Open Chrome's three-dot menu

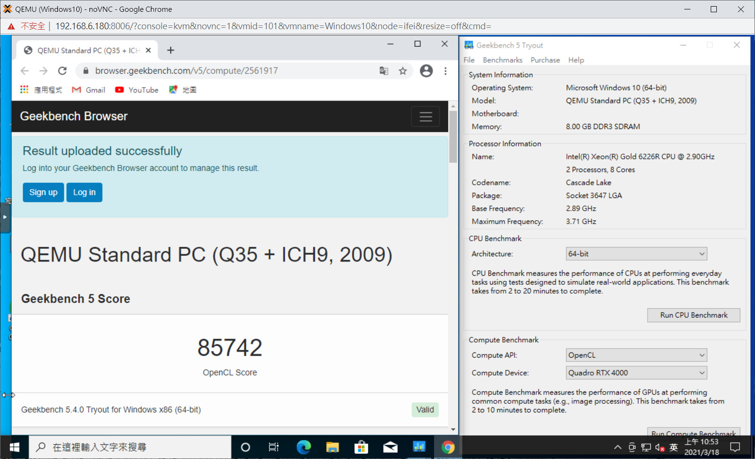445,71
